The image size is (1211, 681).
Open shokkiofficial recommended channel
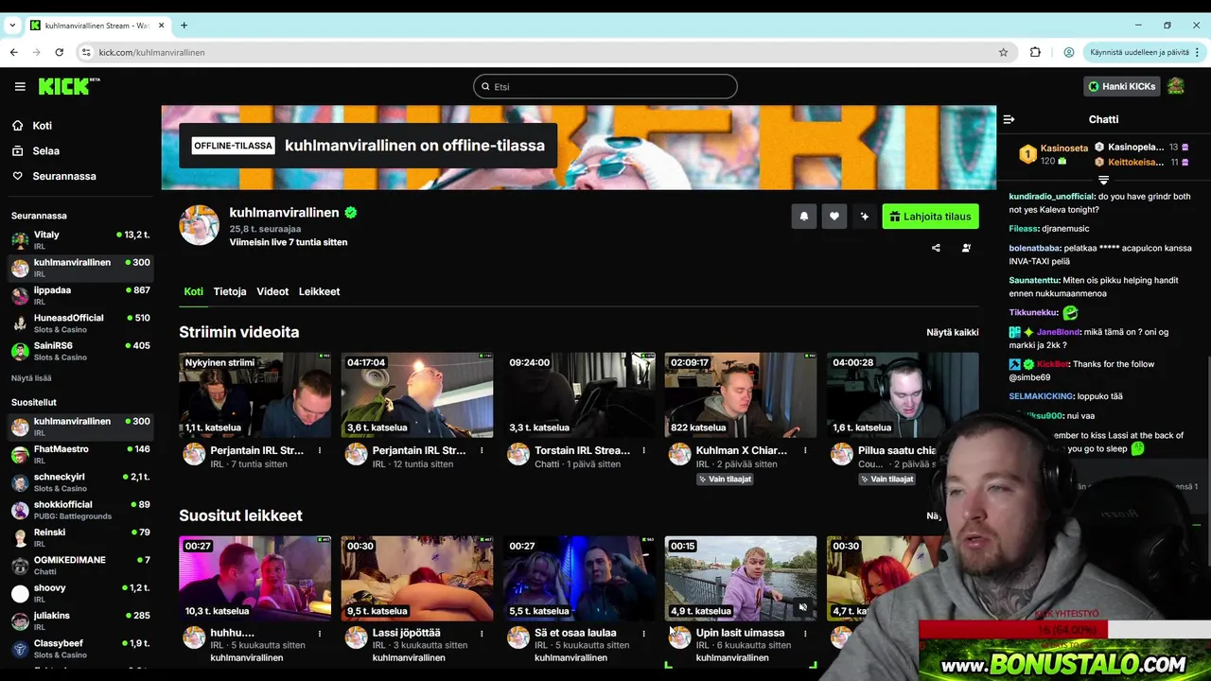(x=80, y=510)
